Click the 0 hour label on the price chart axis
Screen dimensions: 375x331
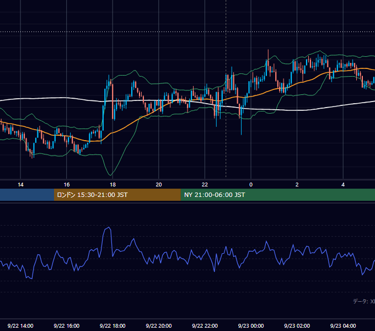(251, 185)
